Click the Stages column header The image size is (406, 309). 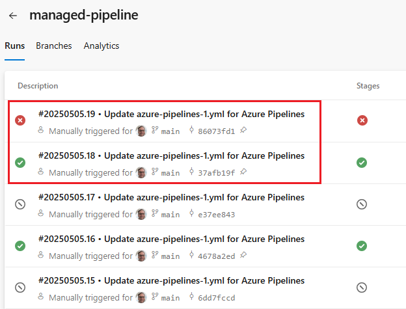tap(368, 86)
